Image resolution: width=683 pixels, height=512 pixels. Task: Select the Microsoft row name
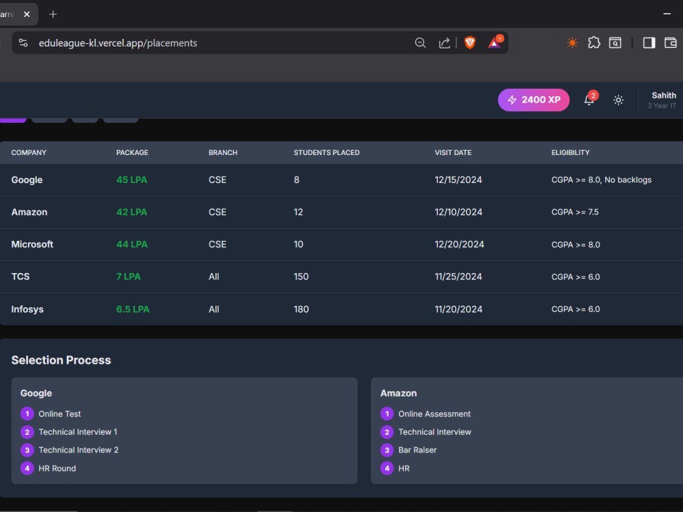click(32, 244)
